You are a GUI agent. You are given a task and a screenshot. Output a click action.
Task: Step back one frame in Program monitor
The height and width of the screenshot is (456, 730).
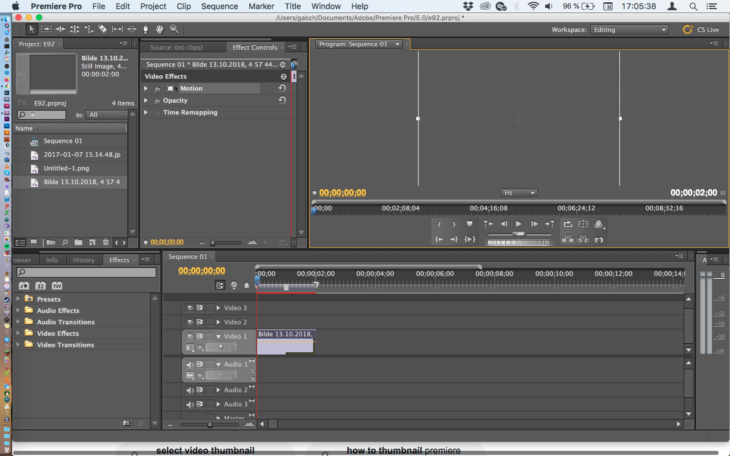coord(504,224)
